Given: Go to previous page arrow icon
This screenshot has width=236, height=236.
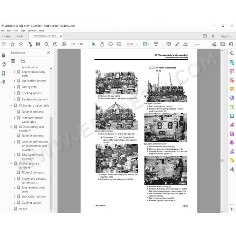Looking at the screenshot, I should click(55, 44).
